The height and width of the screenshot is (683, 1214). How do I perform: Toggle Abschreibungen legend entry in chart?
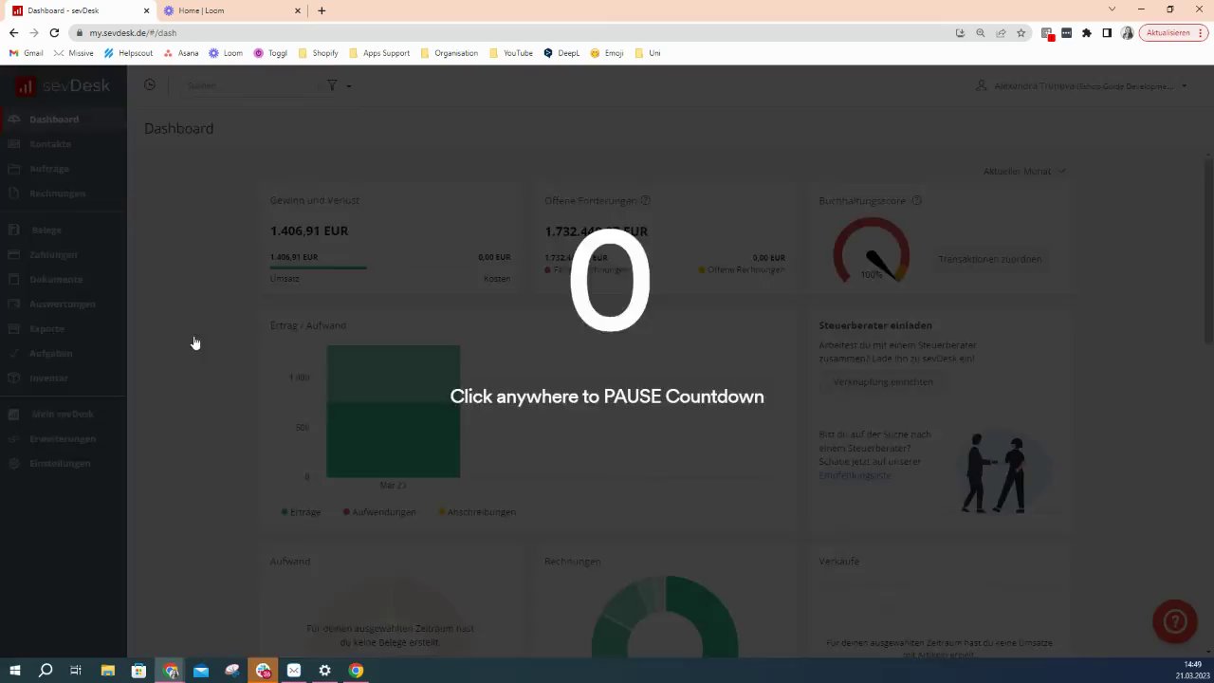coord(477,512)
